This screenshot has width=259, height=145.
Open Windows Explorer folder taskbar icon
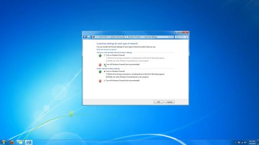coord(20,142)
